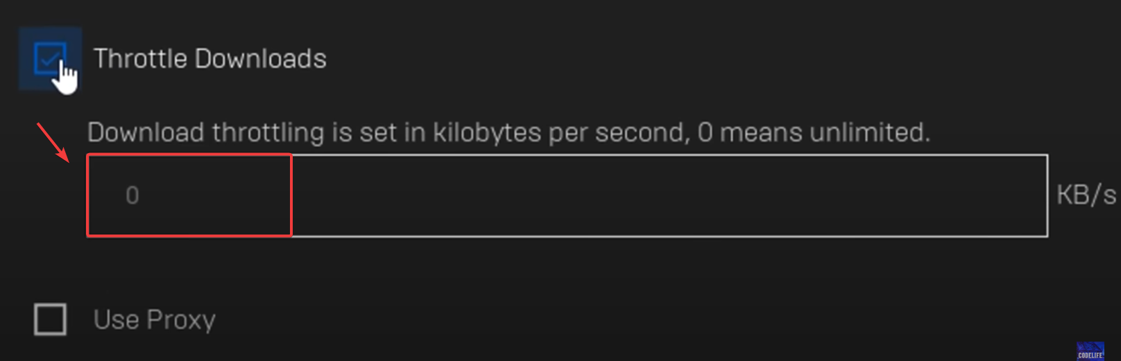
Task: Click the empty square icon beside Use Proxy
Action: pos(50,319)
